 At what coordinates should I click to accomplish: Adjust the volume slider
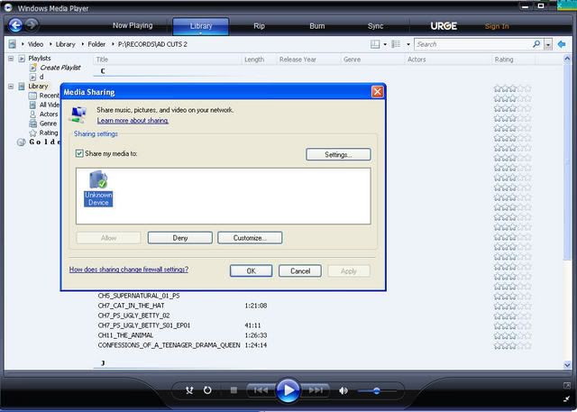(376, 391)
